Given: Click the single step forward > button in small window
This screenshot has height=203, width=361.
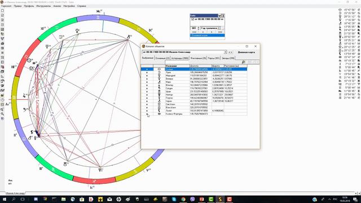Looking at the screenshot, I should click(212, 32).
